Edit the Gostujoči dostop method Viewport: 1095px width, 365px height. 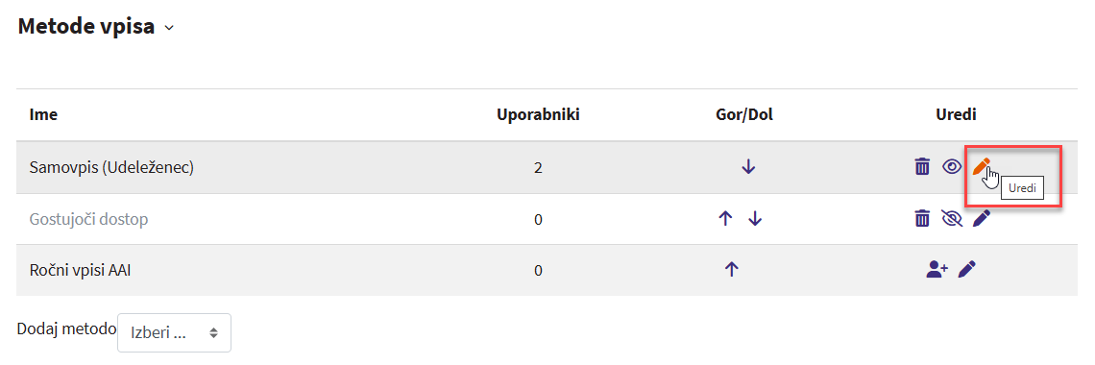tap(981, 219)
